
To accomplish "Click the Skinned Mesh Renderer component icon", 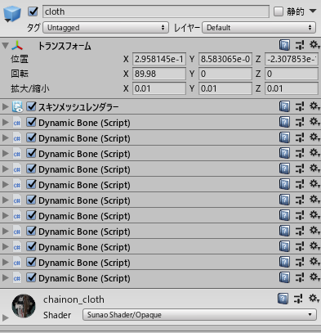I will (x=17, y=106).
